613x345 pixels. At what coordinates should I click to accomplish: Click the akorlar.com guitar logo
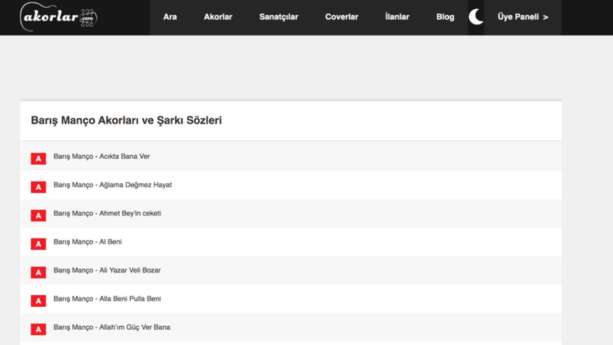point(58,17)
